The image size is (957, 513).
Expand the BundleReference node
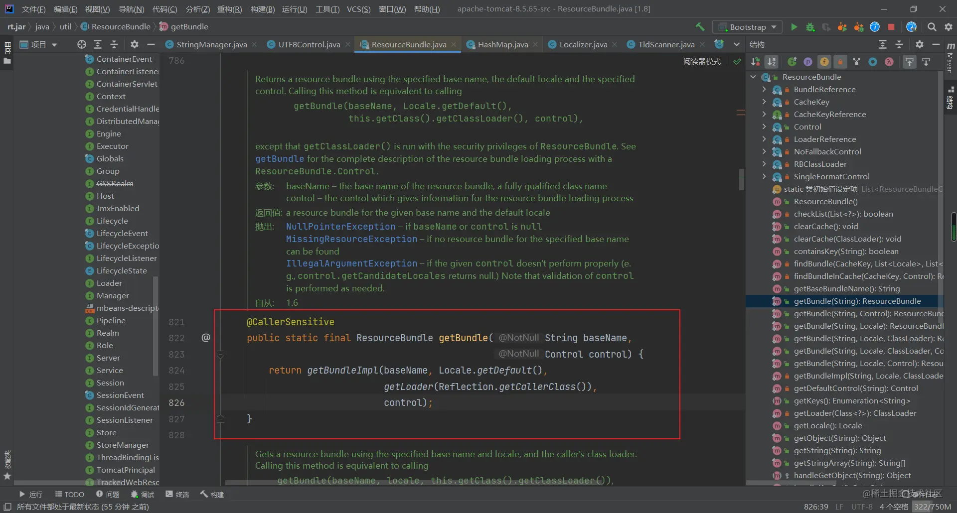coord(764,89)
